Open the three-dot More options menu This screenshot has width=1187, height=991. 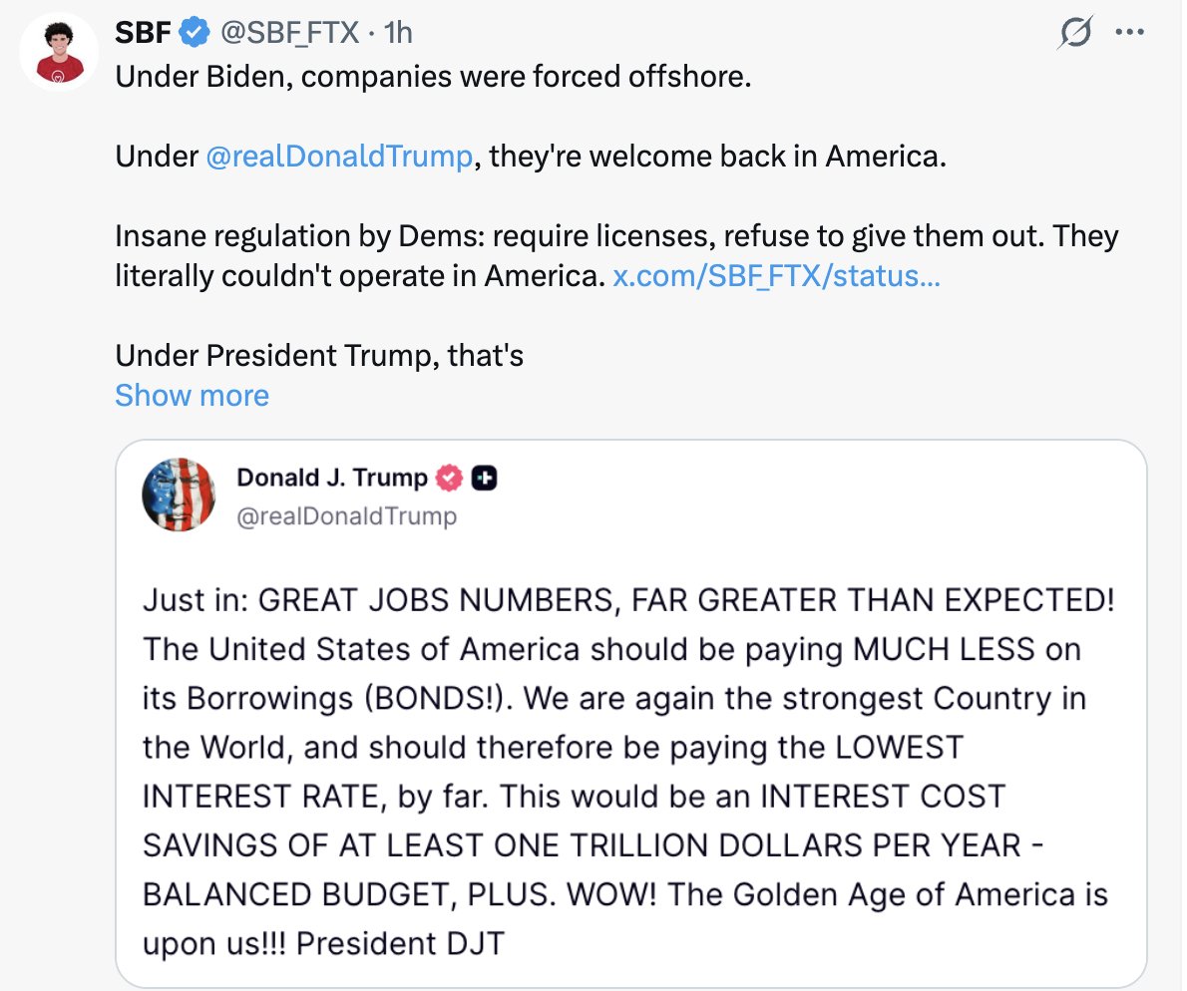(1130, 33)
